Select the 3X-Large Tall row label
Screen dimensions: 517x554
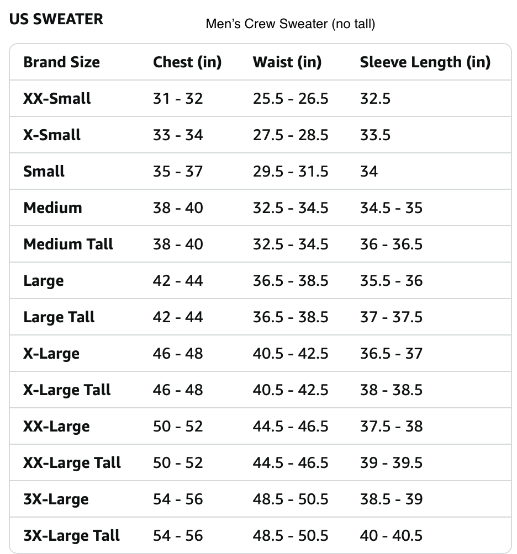pos(71,536)
